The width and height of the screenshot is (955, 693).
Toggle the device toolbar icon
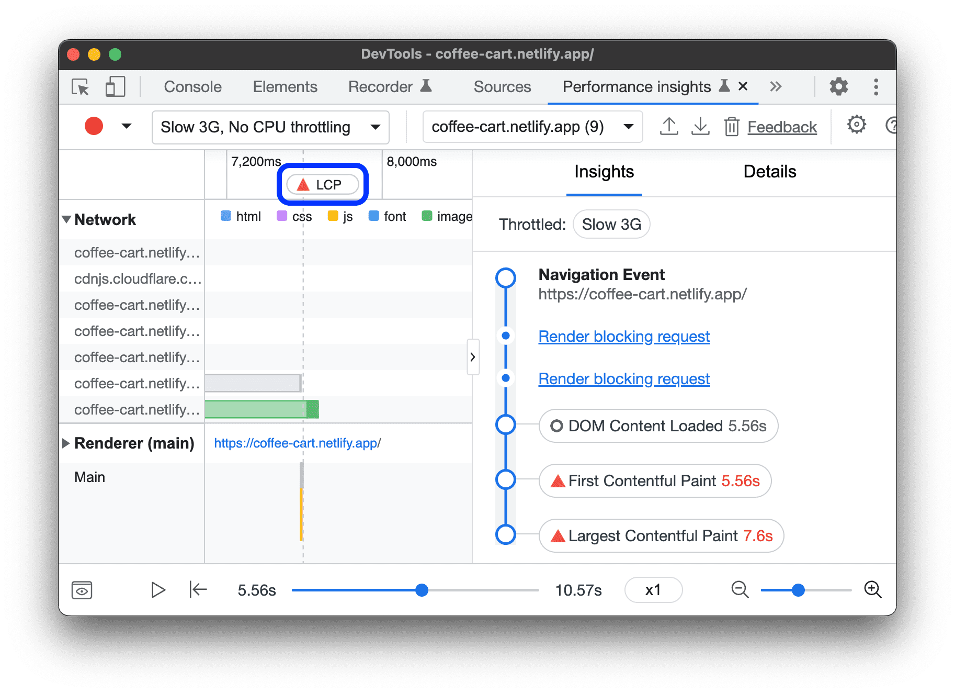click(115, 87)
